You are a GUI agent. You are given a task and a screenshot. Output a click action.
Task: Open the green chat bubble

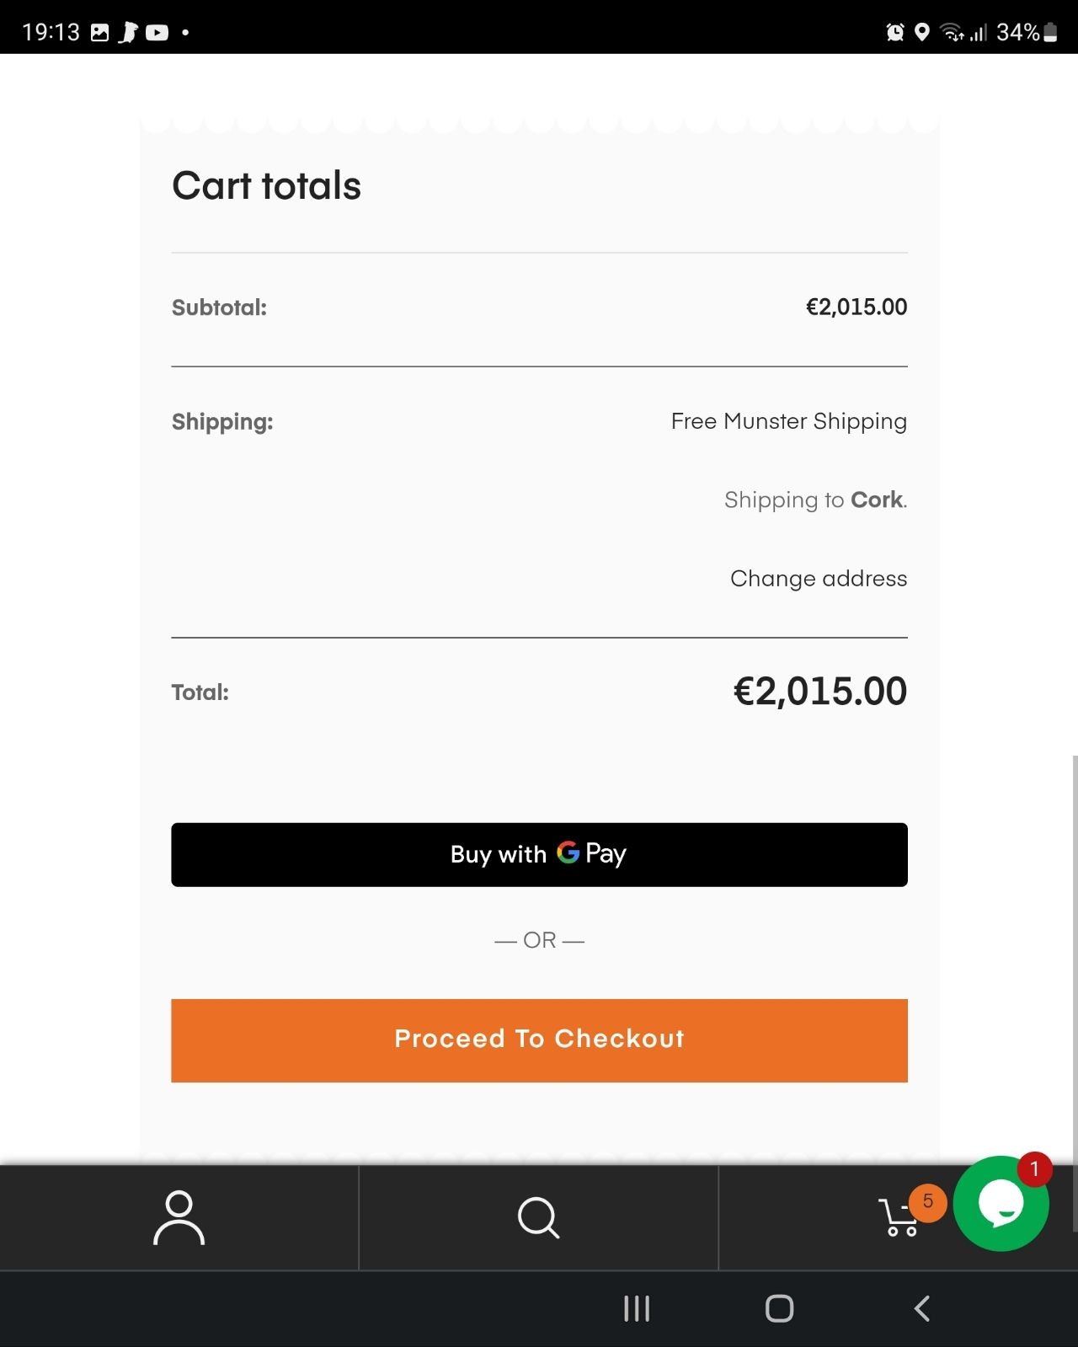coord(1001,1204)
